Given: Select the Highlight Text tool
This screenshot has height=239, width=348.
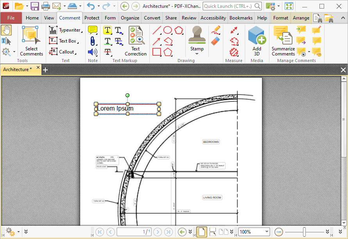Looking at the screenshot, I should click(108, 30).
